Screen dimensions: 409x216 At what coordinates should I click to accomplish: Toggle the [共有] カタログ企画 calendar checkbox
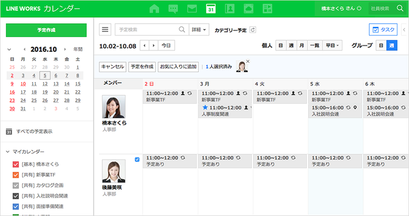(16, 185)
